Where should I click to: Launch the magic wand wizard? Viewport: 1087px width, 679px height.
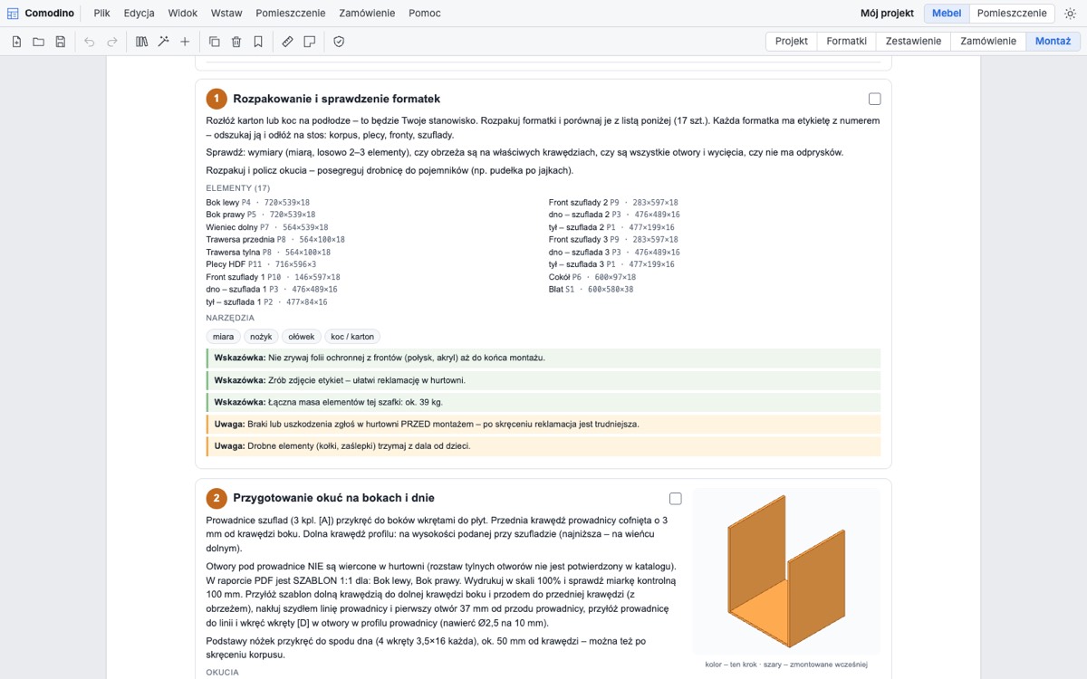(x=163, y=42)
